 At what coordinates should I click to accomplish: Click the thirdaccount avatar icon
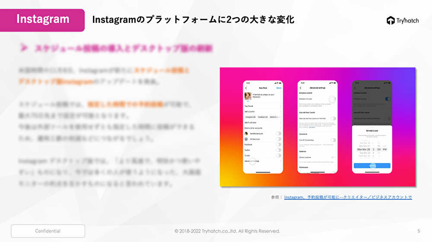tap(246, 139)
